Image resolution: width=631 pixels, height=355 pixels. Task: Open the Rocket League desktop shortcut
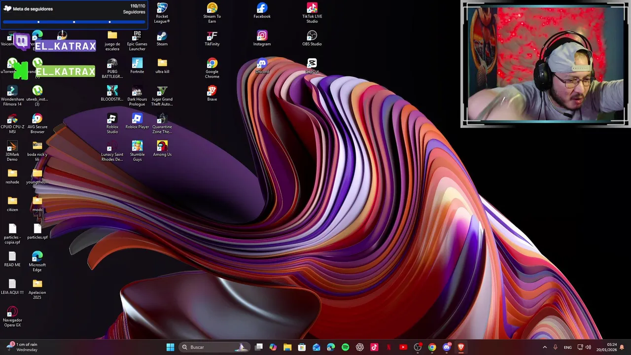(162, 13)
